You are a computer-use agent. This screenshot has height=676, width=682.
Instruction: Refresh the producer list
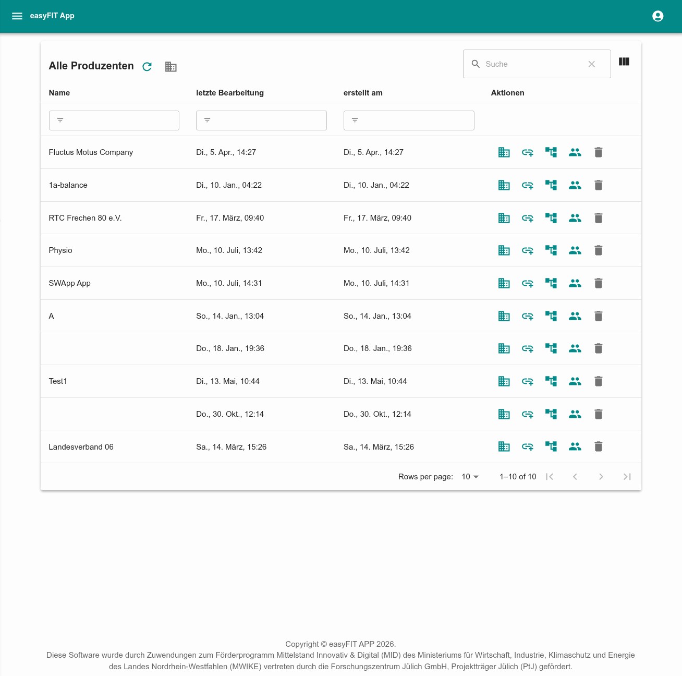point(148,67)
